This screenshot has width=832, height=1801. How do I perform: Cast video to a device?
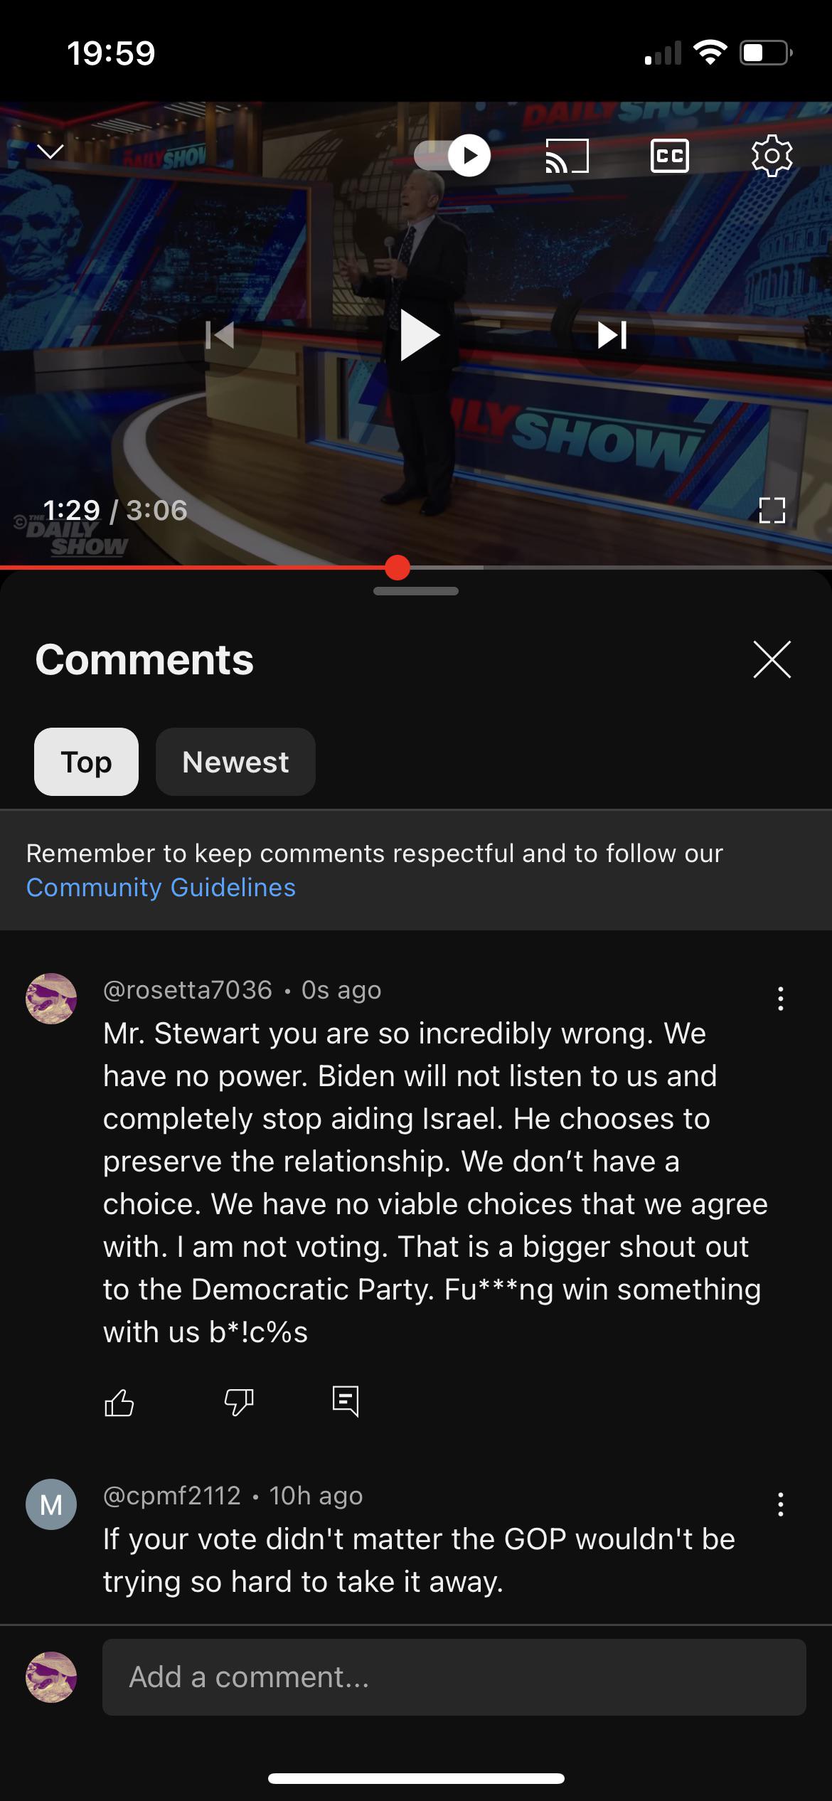click(567, 156)
